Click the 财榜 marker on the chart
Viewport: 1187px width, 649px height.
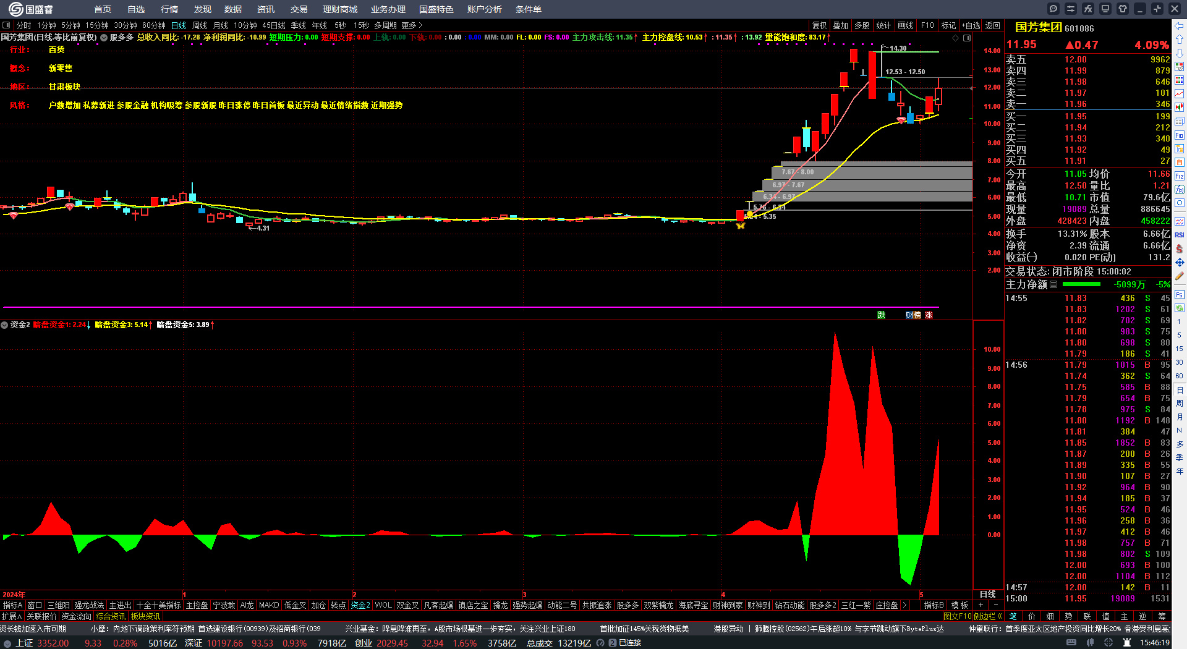click(913, 315)
